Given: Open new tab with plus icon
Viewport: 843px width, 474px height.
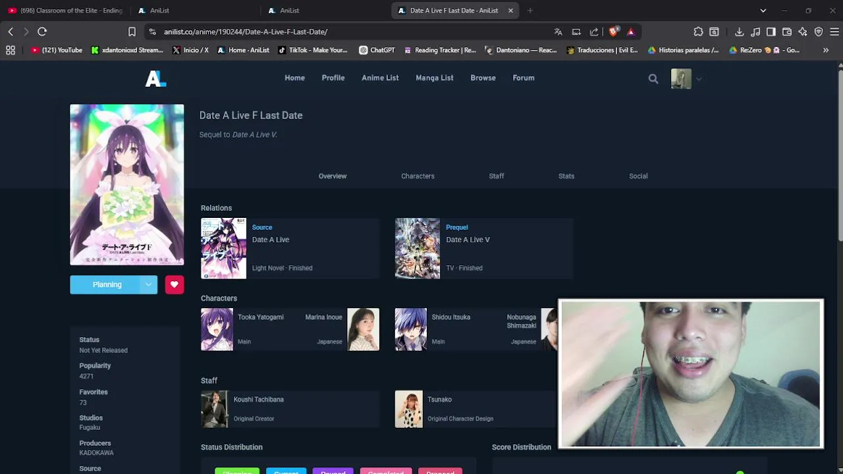Looking at the screenshot, I should pyautogui.click(x=530, y=11).
